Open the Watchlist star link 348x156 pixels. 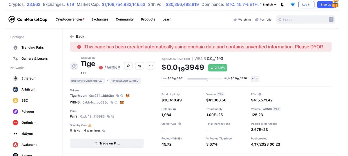(242, 20)
